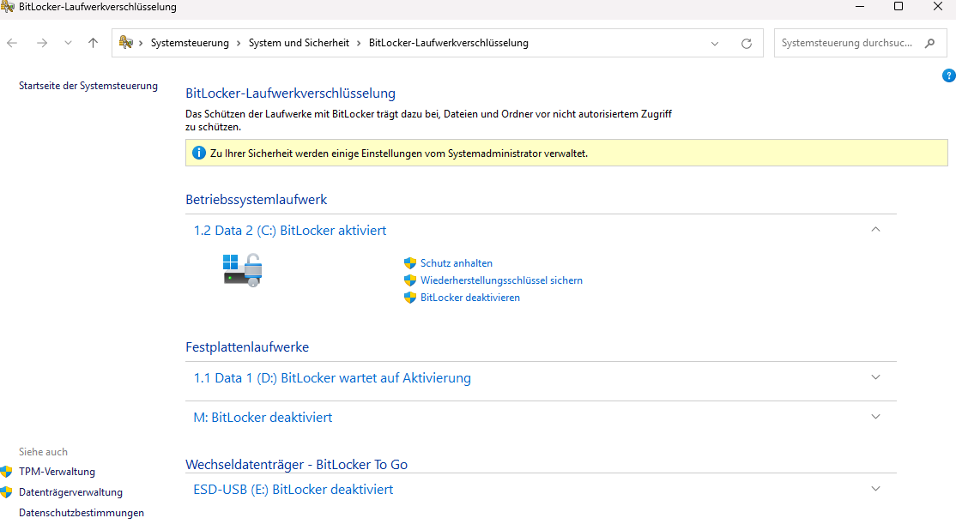Open Datenträgerverwaltung

click(x=70, y=492)
